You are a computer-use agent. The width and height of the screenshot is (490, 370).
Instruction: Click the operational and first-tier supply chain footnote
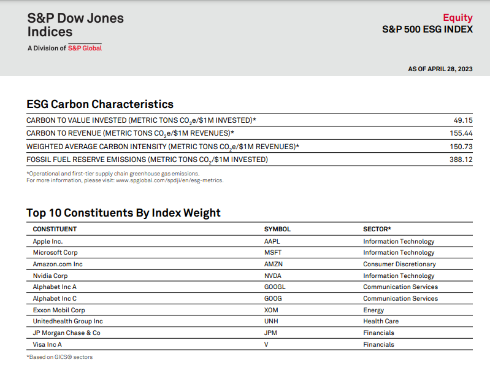pyautogui.click(x=113, y=174)
